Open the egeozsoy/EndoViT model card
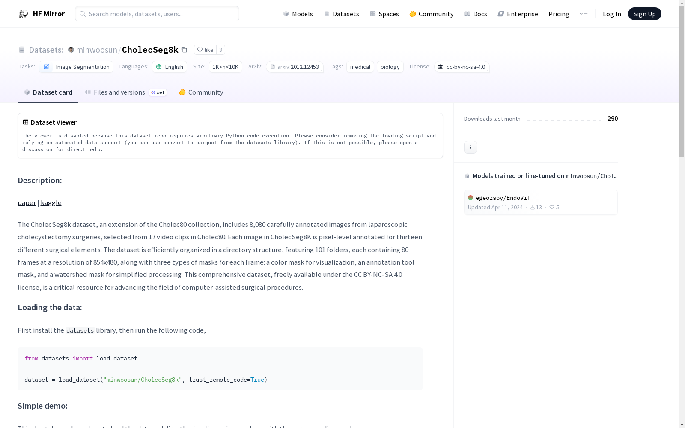The width and height of the screenshot is (685, 428). click(x=541, y=202)
